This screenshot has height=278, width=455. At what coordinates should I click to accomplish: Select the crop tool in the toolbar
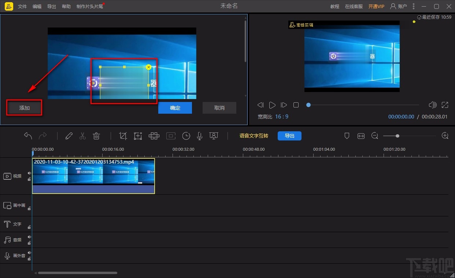point(123,136)
